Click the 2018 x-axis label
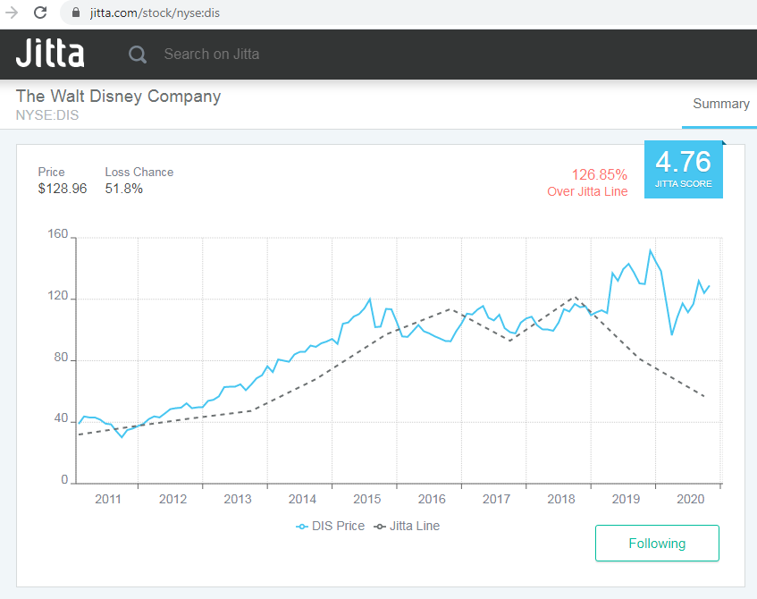757x599 pixels. click(561, 499)
